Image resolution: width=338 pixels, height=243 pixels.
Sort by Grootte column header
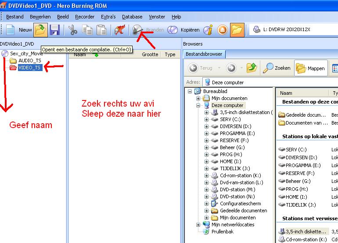150,54
